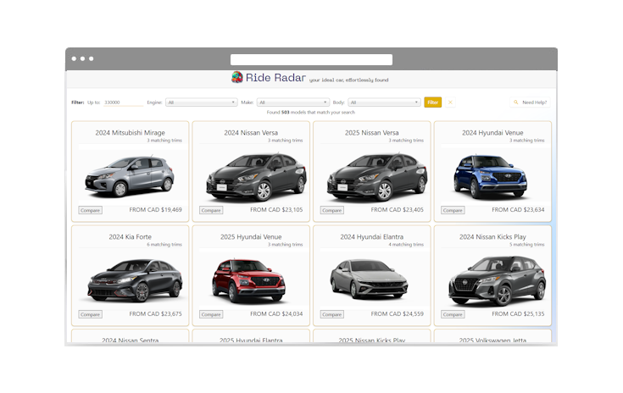Click the 2025 Nissan Versa title
Viewport: 623px width, 393px height.
click(x=371, y=133)
